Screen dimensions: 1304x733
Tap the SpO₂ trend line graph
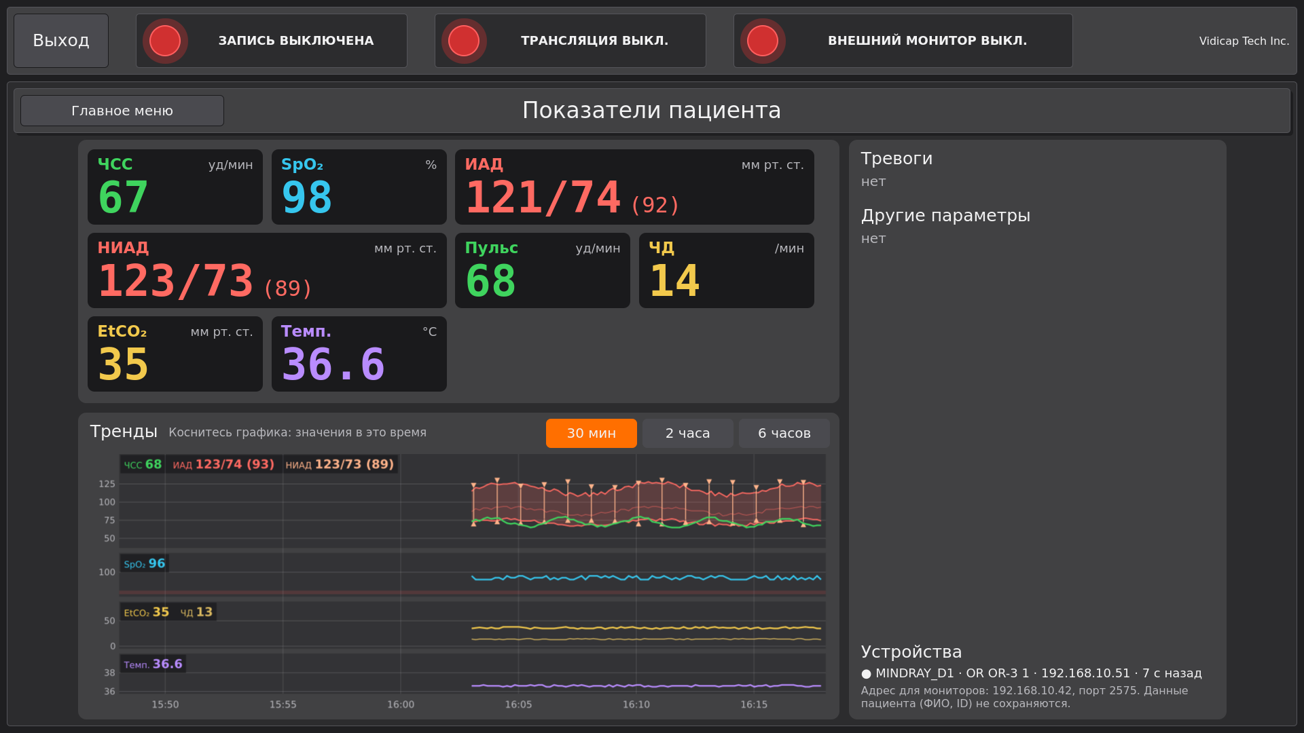point(473,574)
